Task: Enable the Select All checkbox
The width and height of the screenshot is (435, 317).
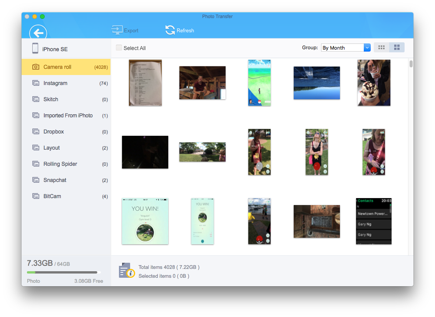Action: (x=119, y=48)
